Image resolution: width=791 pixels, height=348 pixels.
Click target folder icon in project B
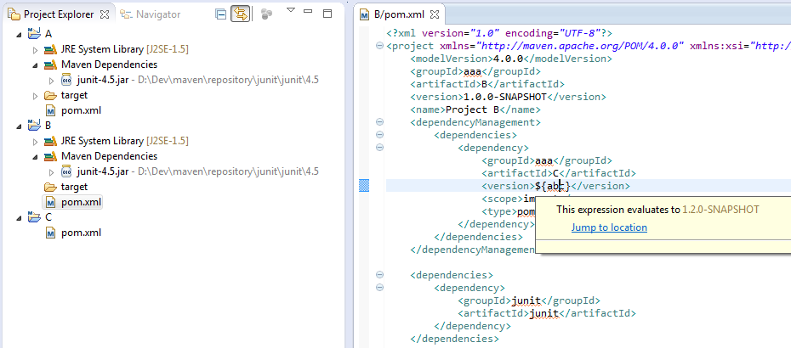pyautogui.click(x=50, y=187)
